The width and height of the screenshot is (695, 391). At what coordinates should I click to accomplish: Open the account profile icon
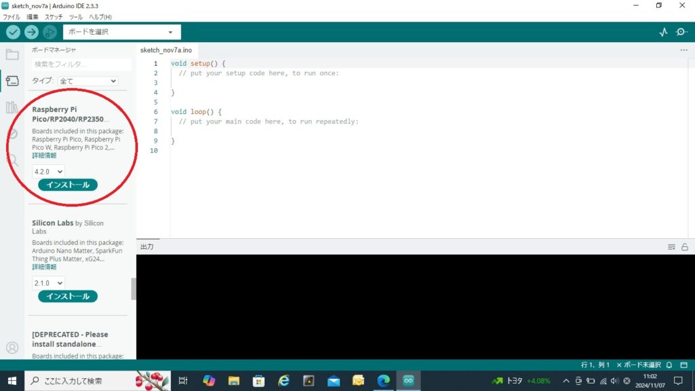(x=12, y=348)
